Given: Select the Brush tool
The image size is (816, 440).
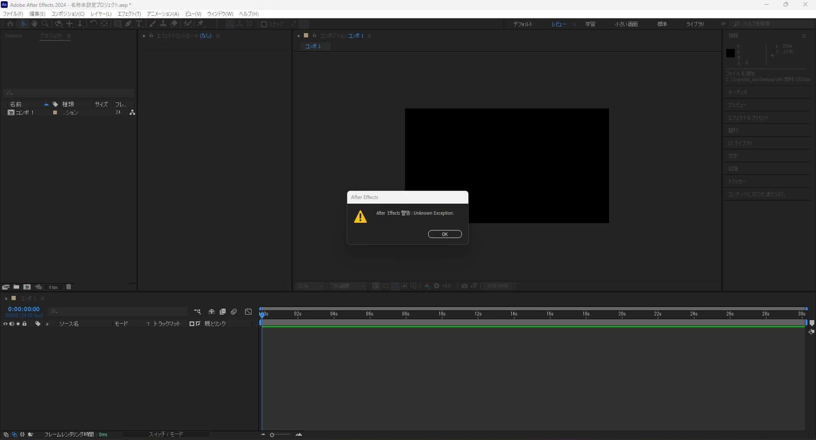Looking at the screenshot, I should pos(153,24).
